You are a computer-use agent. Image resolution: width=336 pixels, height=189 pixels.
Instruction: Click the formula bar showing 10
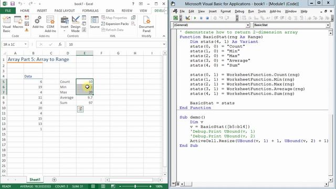[x=114, y=44]
